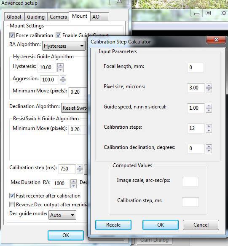The height and width of the screenshot is (246, 228).
Task: Decrease Calibration declination with down arrow
Action: pyautogui.click(x=209, y=151)
